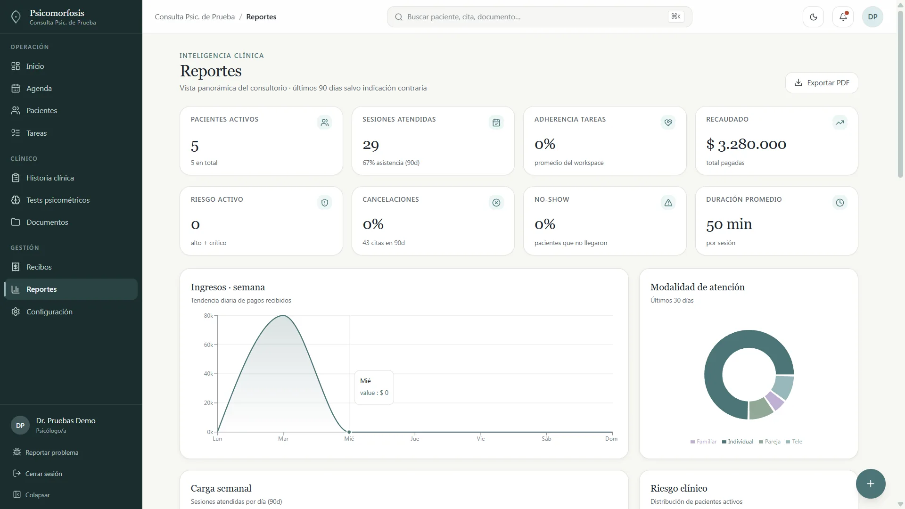Screen dimensions: 905x509
Task: Export report as PDF
Action: [x=822, y=83]
